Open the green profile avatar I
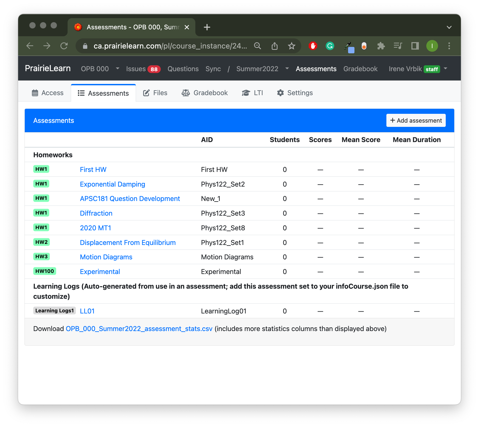The image size is (479, 427). point(432,46)
